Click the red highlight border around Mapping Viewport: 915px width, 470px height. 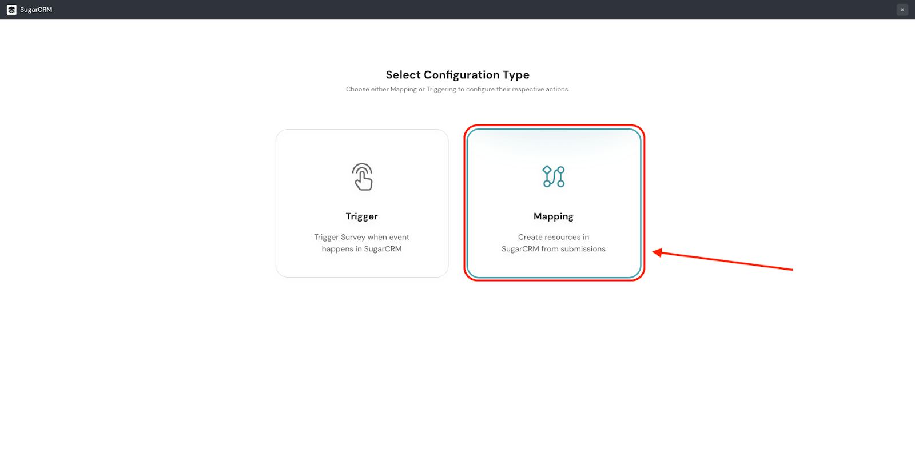[644, 203]
